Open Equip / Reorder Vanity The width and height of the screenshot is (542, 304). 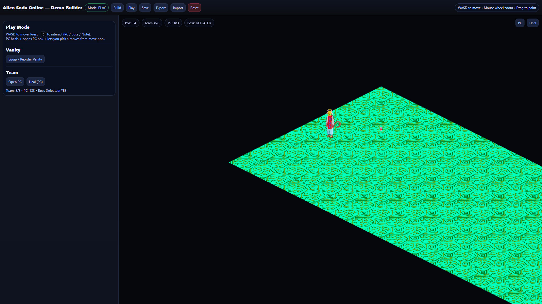25,59
